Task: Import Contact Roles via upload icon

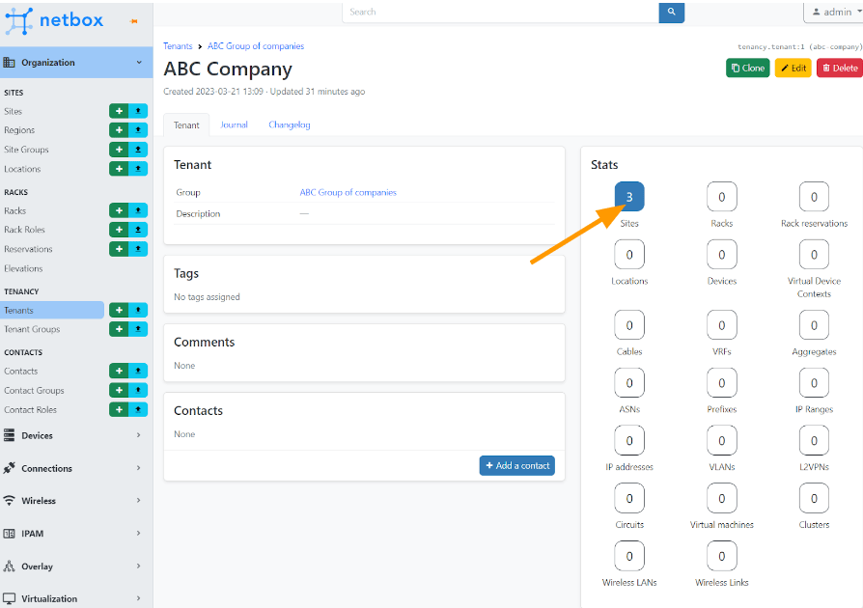Action: 138,410
